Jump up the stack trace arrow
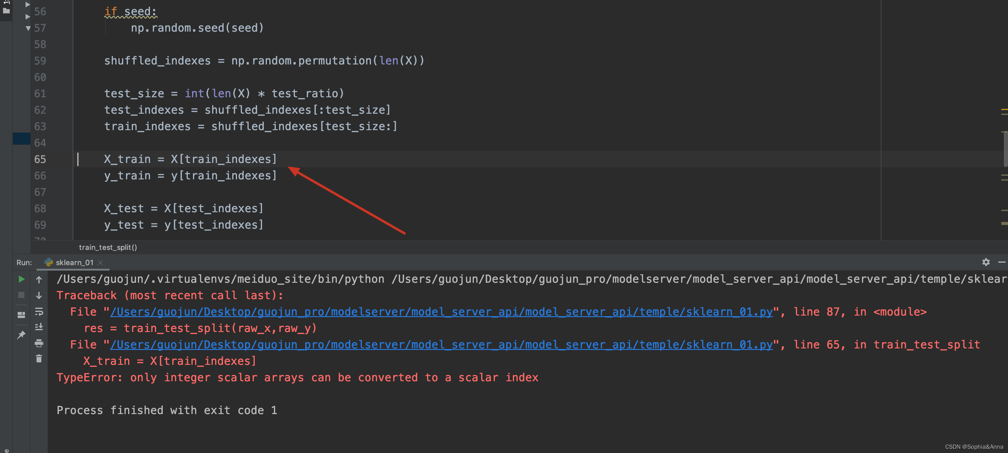Viewport: 1008px width, 453px height. click(x=39, y=279)
